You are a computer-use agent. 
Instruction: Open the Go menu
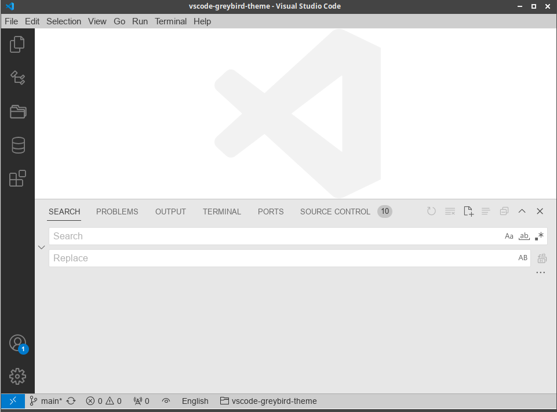[119, 21]
